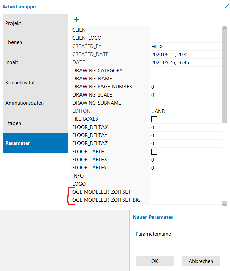This screenshot has width=230, height=271.
Task: Focus the Parametername input field
Action: 178,243
